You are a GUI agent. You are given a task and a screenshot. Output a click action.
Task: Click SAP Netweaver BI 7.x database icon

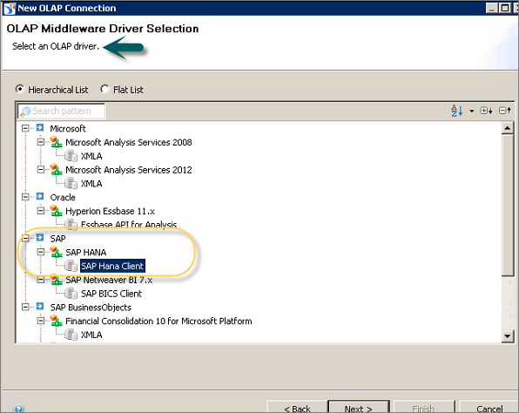click(x=56, y=280)
